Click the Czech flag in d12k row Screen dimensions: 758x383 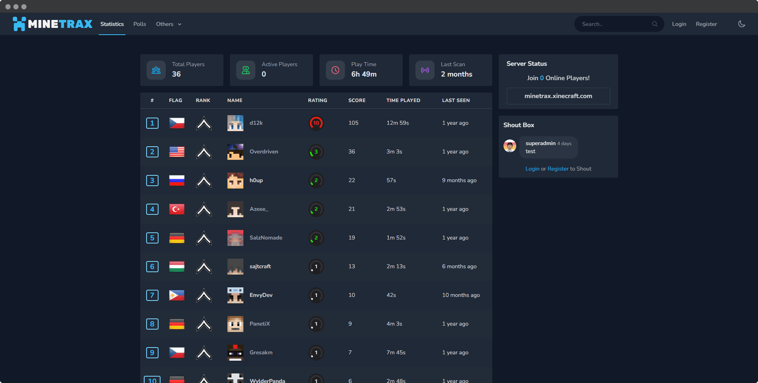177,123
